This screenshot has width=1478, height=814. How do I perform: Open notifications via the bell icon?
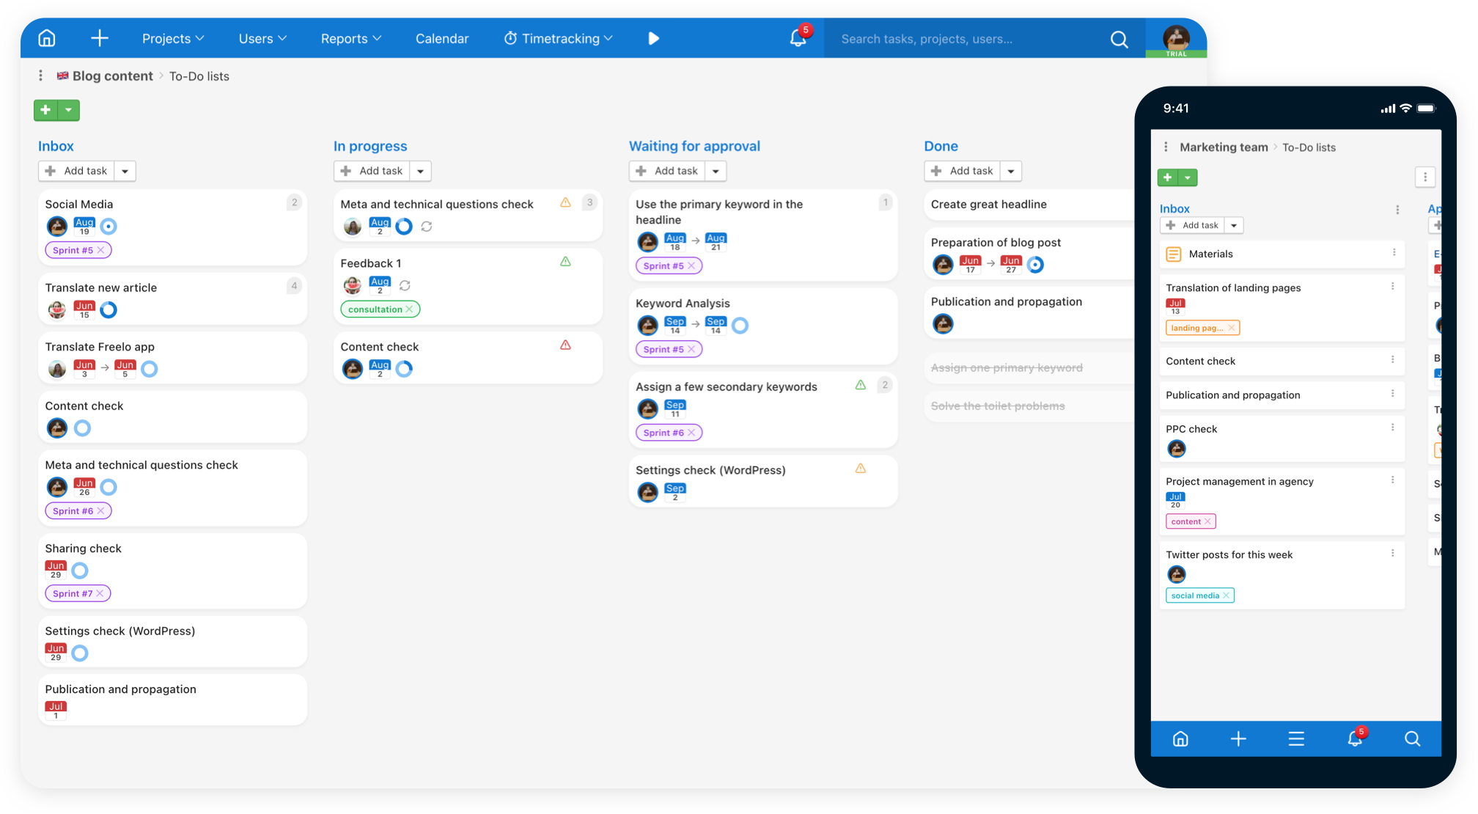click(798, 38)
